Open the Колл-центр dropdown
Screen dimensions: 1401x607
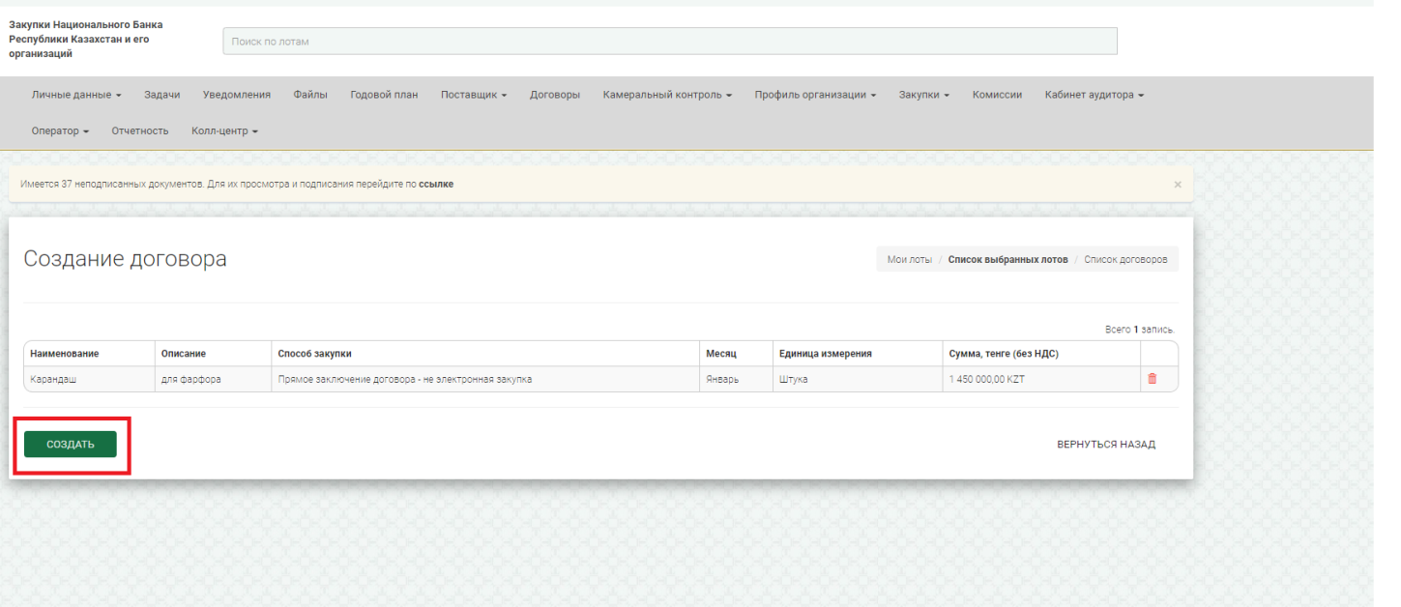224,130
